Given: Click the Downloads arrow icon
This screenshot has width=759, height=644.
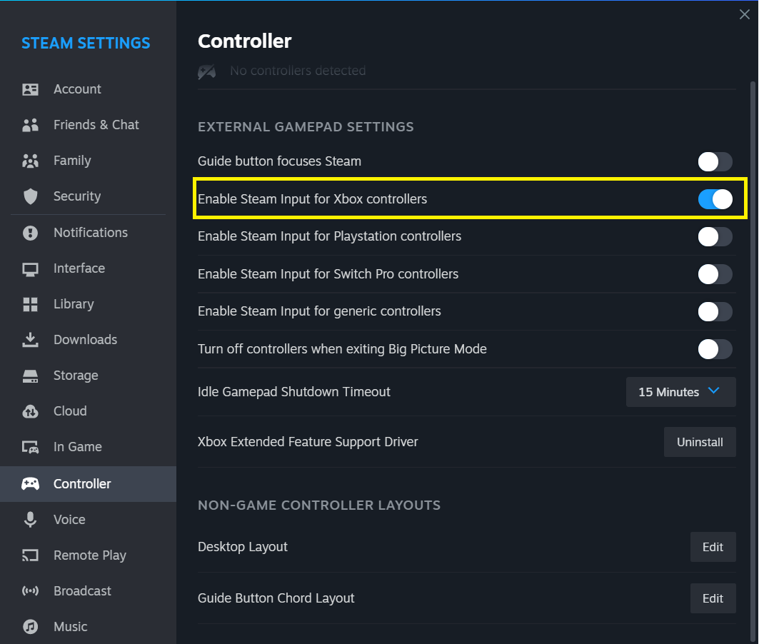Looking at the screenshot, I should coord(30,340).
